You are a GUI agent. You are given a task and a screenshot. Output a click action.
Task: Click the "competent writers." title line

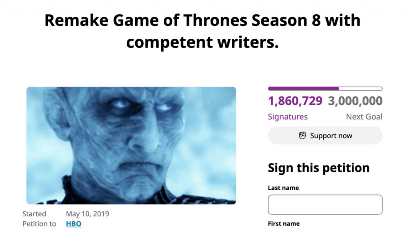coord(202,42)
